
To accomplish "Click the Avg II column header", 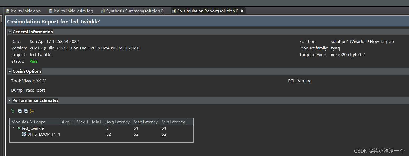I will [x=68, y=122].
